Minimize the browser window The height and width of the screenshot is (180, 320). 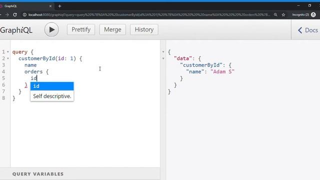point(298,5)
